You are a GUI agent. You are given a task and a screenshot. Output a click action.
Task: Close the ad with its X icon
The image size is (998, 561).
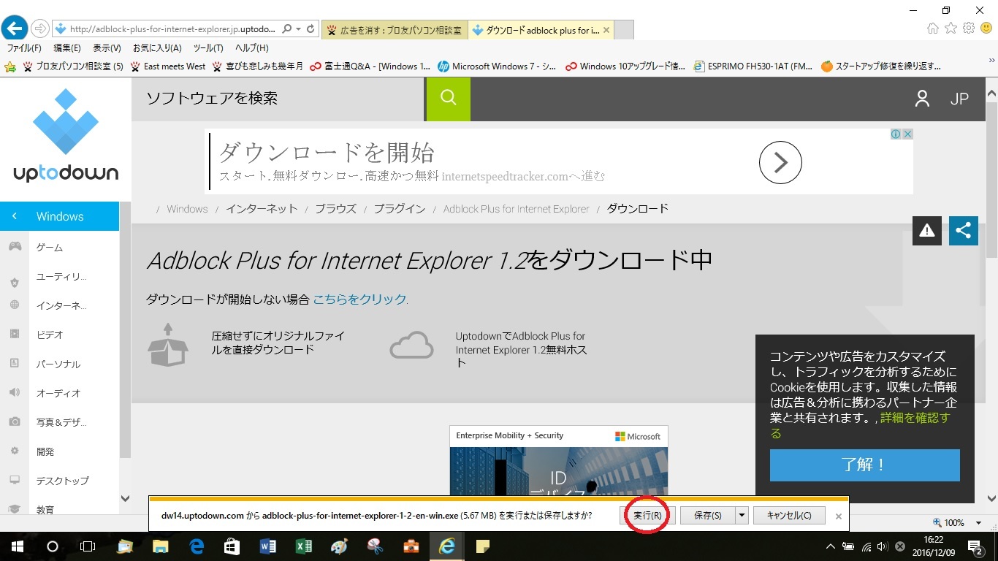coord(907,134)
